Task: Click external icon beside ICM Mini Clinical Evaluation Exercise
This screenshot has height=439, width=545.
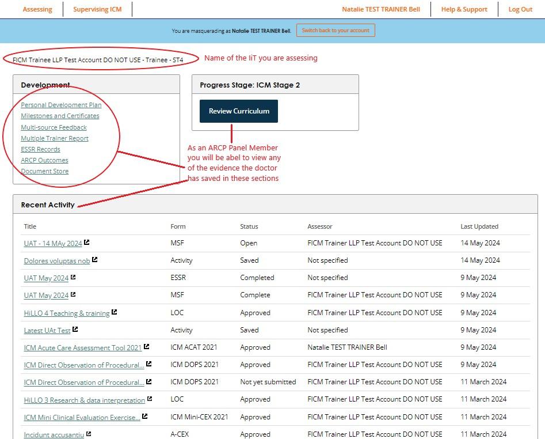Action: pyautogui.click(x=145, y=416)
